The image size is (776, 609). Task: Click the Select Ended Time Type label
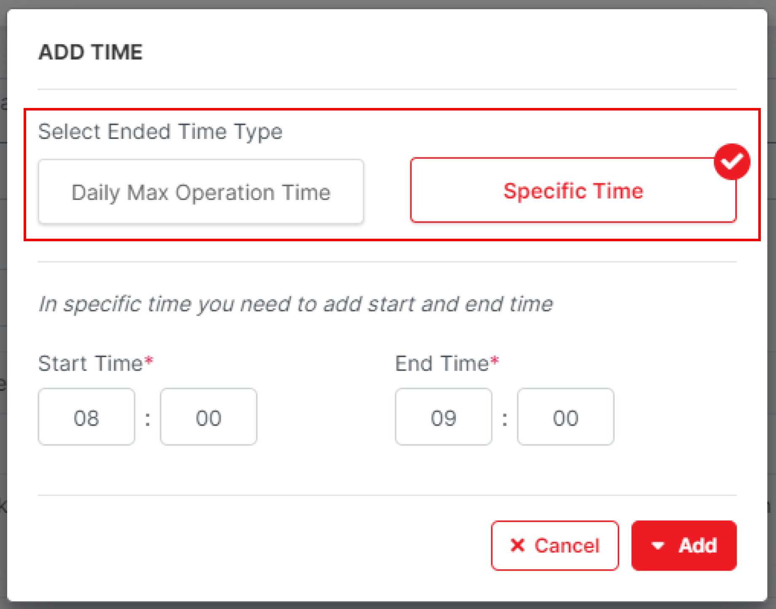160,132
